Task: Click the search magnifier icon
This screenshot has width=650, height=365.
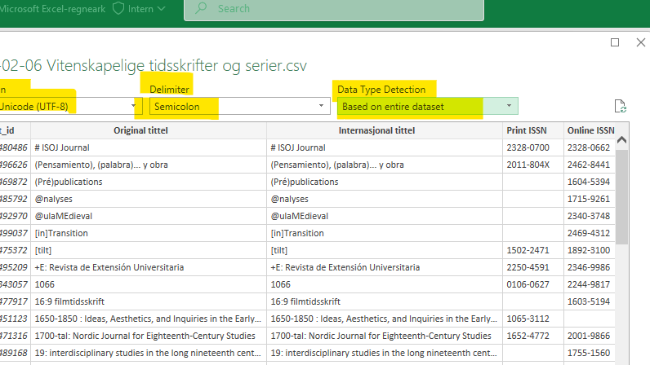Action: 201,8
